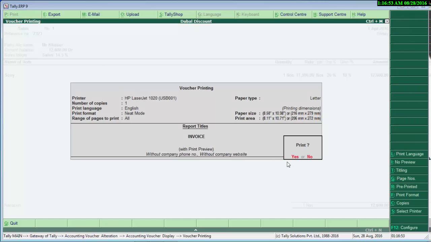Open the Upload menu
431x242 pixels.
[138, 14]
